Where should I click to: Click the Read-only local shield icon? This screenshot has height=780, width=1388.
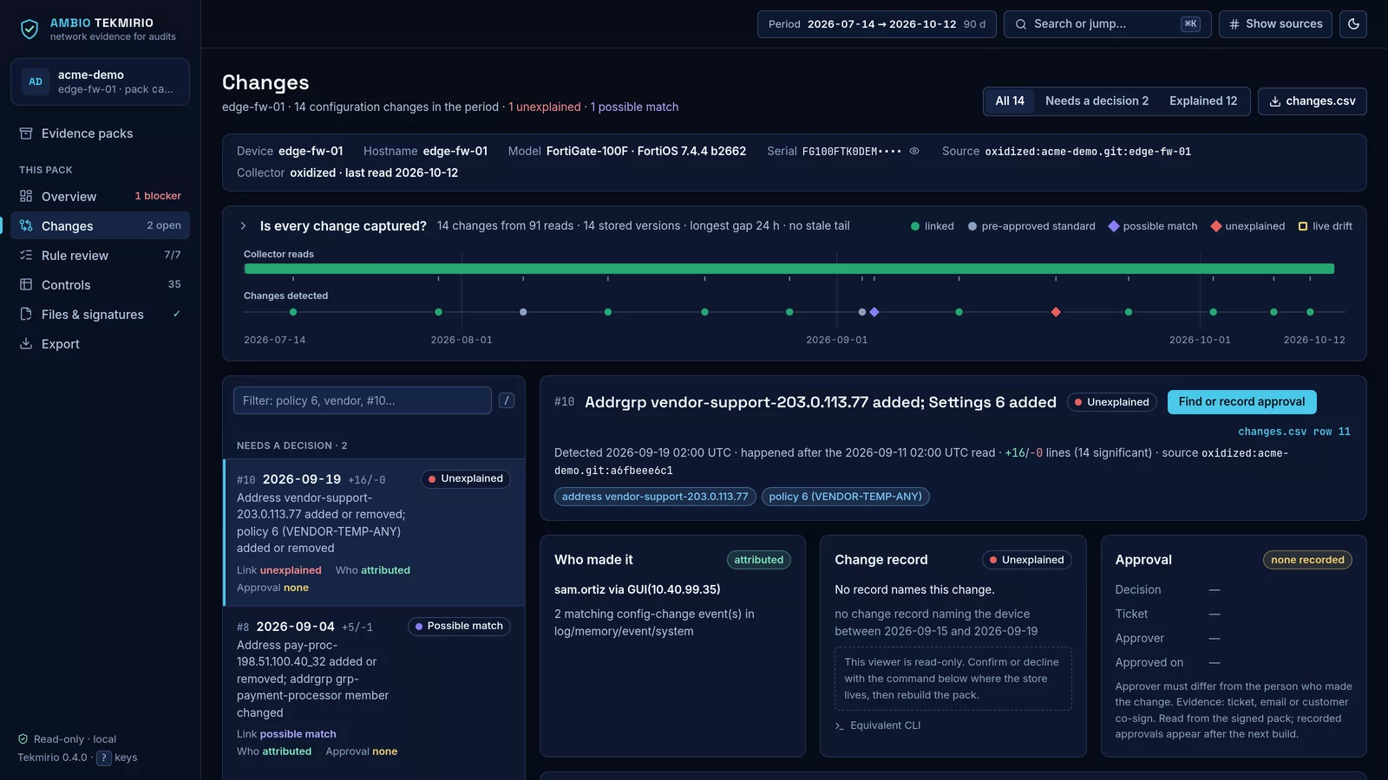(x=23, y=739)
